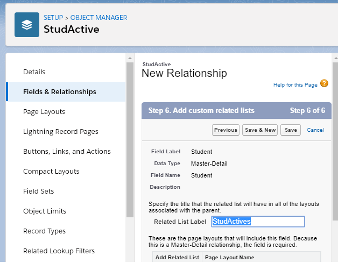Screen dimensions: 338x263
Task: Click the Previous button
Action: tap(226, 130)
